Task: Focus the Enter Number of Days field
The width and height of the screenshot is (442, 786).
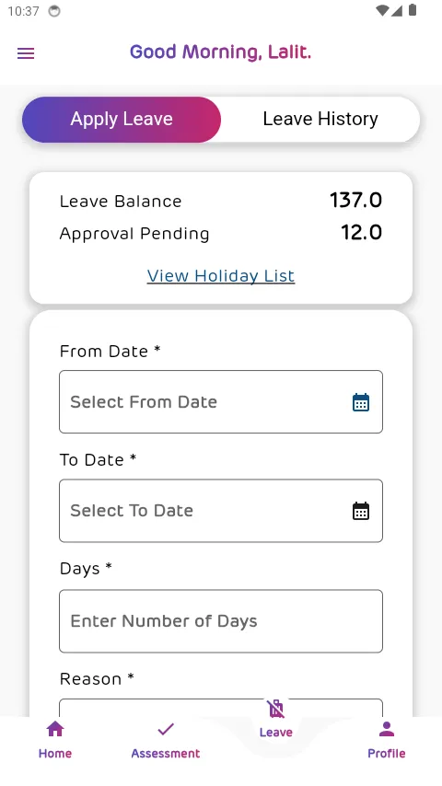Action: coord(221,621)
